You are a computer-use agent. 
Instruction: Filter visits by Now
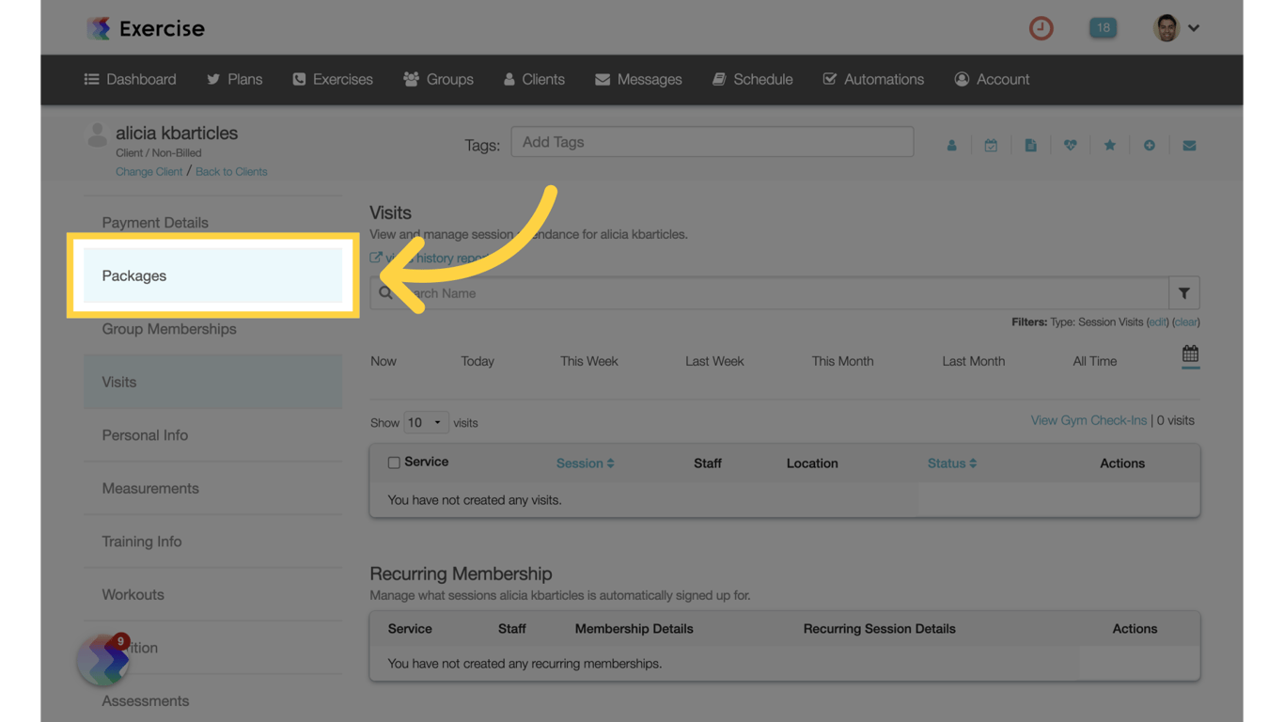point(384,361)
